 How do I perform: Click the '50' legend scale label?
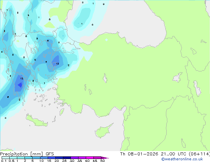(x=103, y=161)
